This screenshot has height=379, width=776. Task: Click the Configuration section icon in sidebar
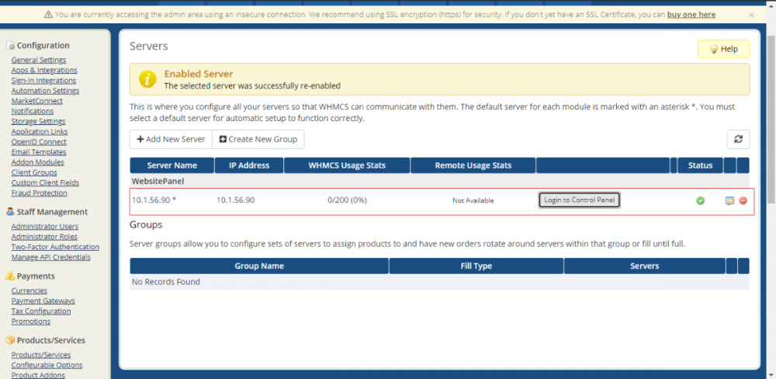click(10, 46)
